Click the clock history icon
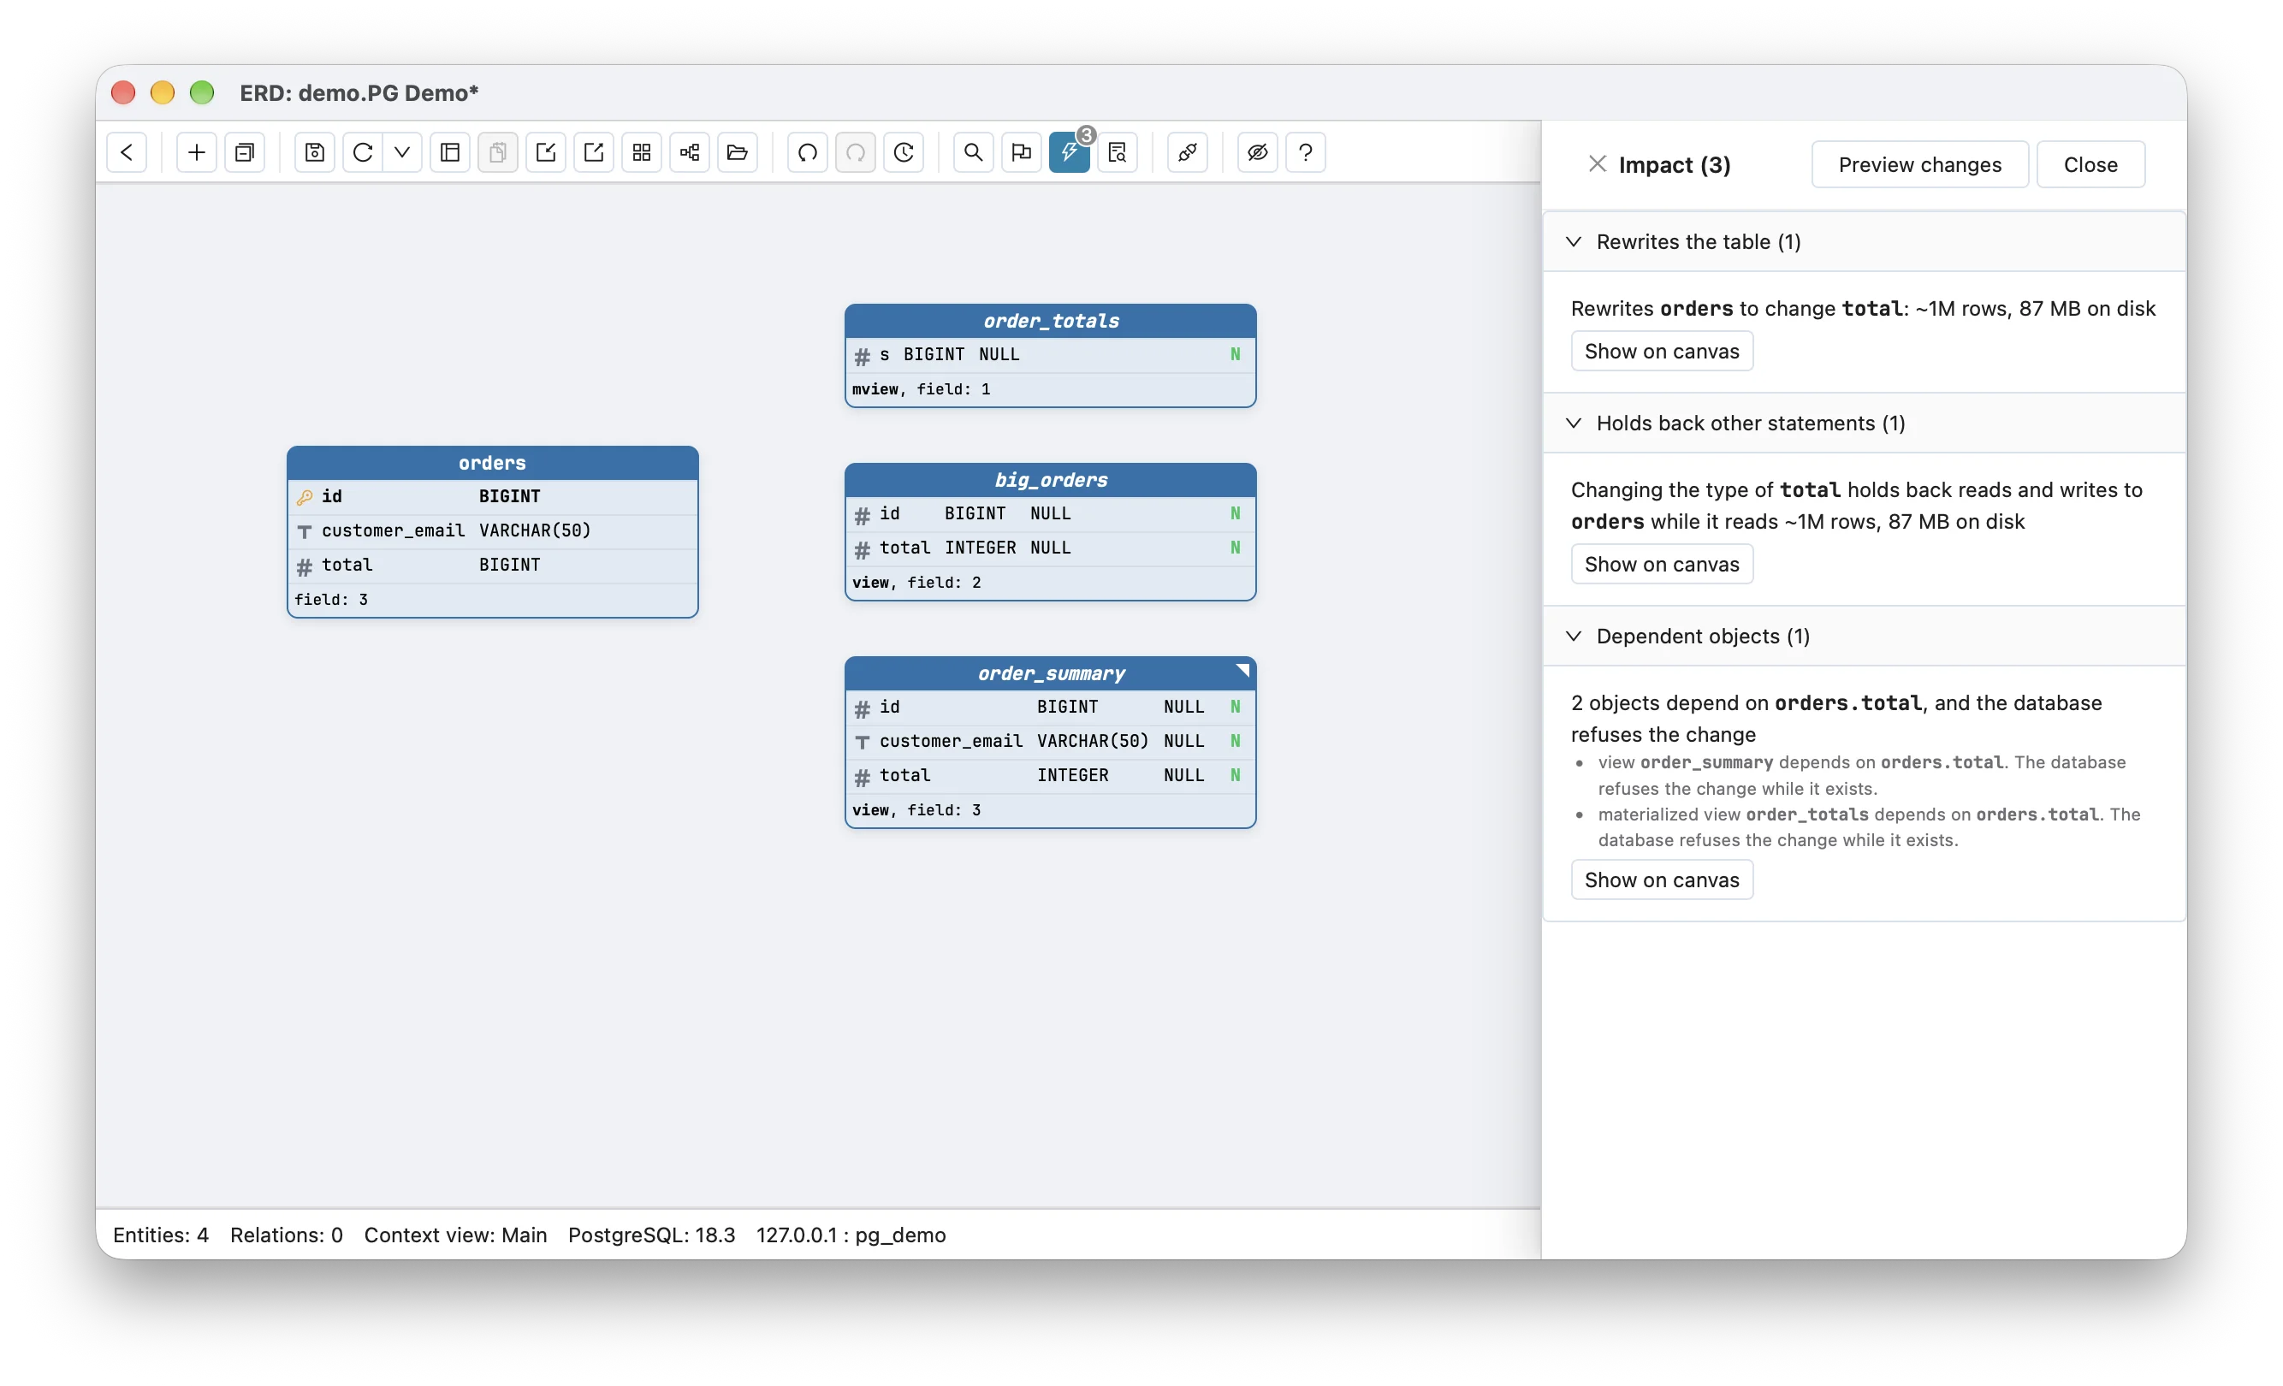This screenshot has height=1386, width=2283. (x=904, y=152)
